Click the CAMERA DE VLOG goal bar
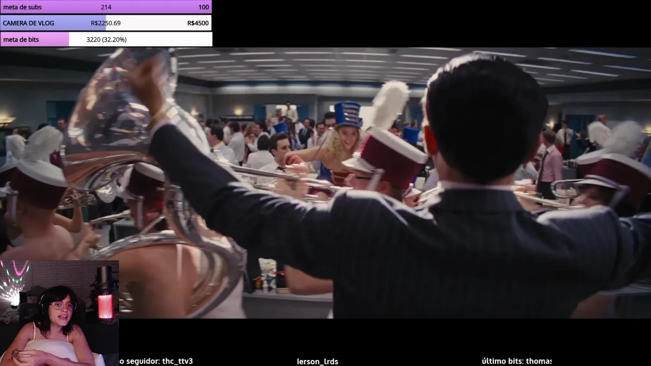651x366 pixels. point(106,23)
